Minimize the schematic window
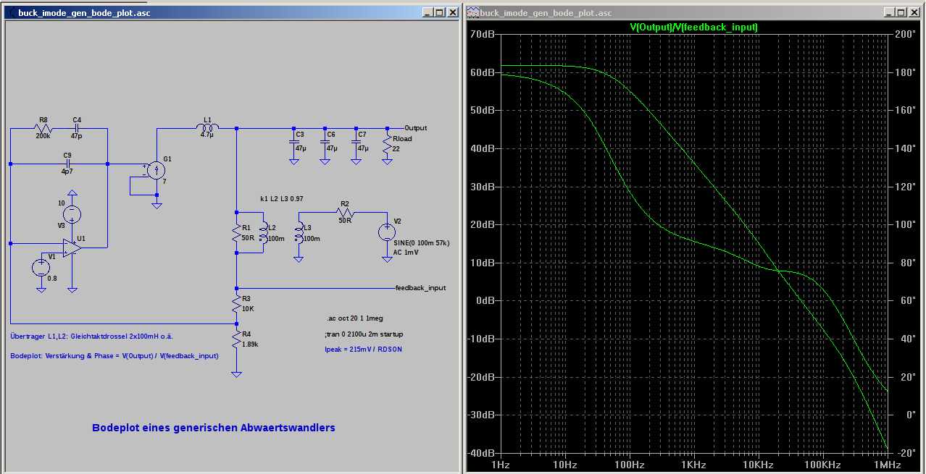926x474 pixels. coord(428,13)
